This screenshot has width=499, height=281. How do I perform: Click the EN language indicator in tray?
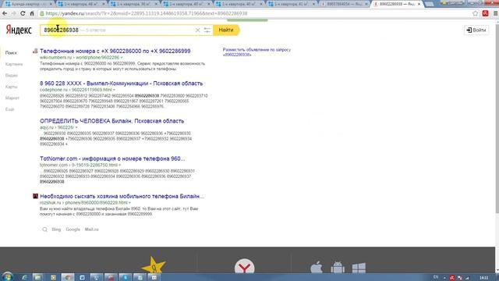436,277
